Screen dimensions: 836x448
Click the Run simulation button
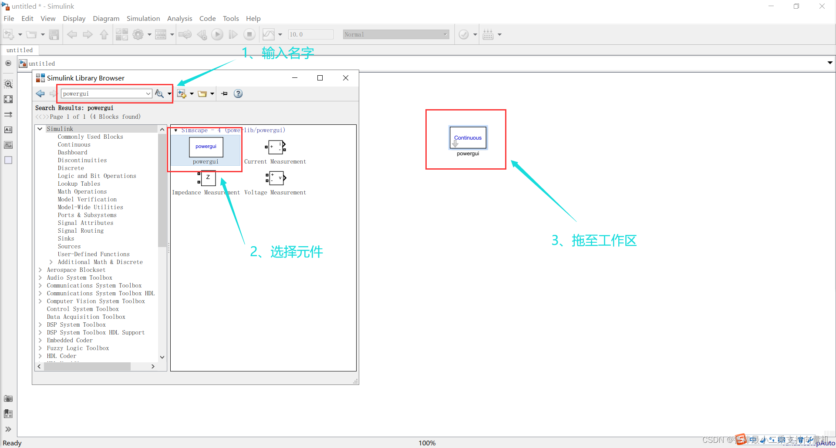(x=217, y=34)
